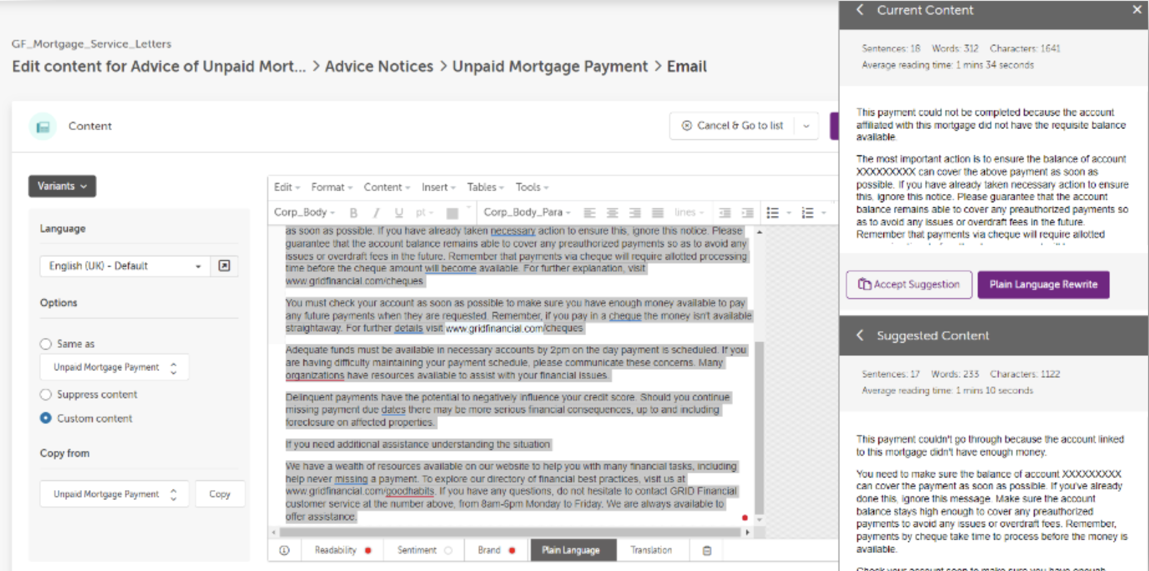Click Plain Language Rewrite button
The image size is (1149, 571).
pos(1043,285)
